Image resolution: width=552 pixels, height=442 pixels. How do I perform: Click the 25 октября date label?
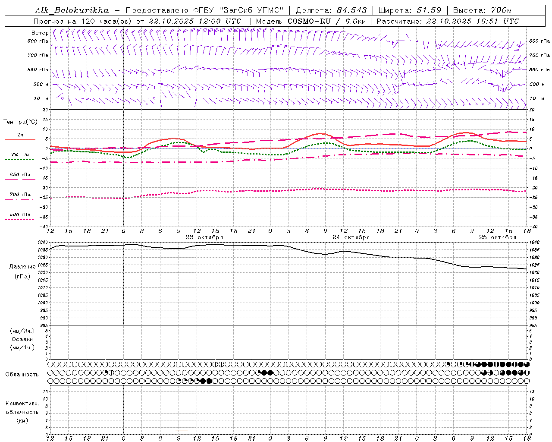(498, 237)
